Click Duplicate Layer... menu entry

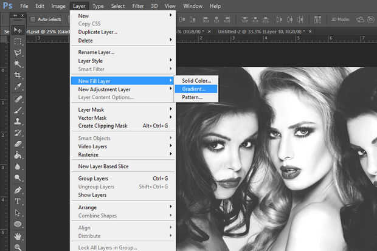(97, 32)
